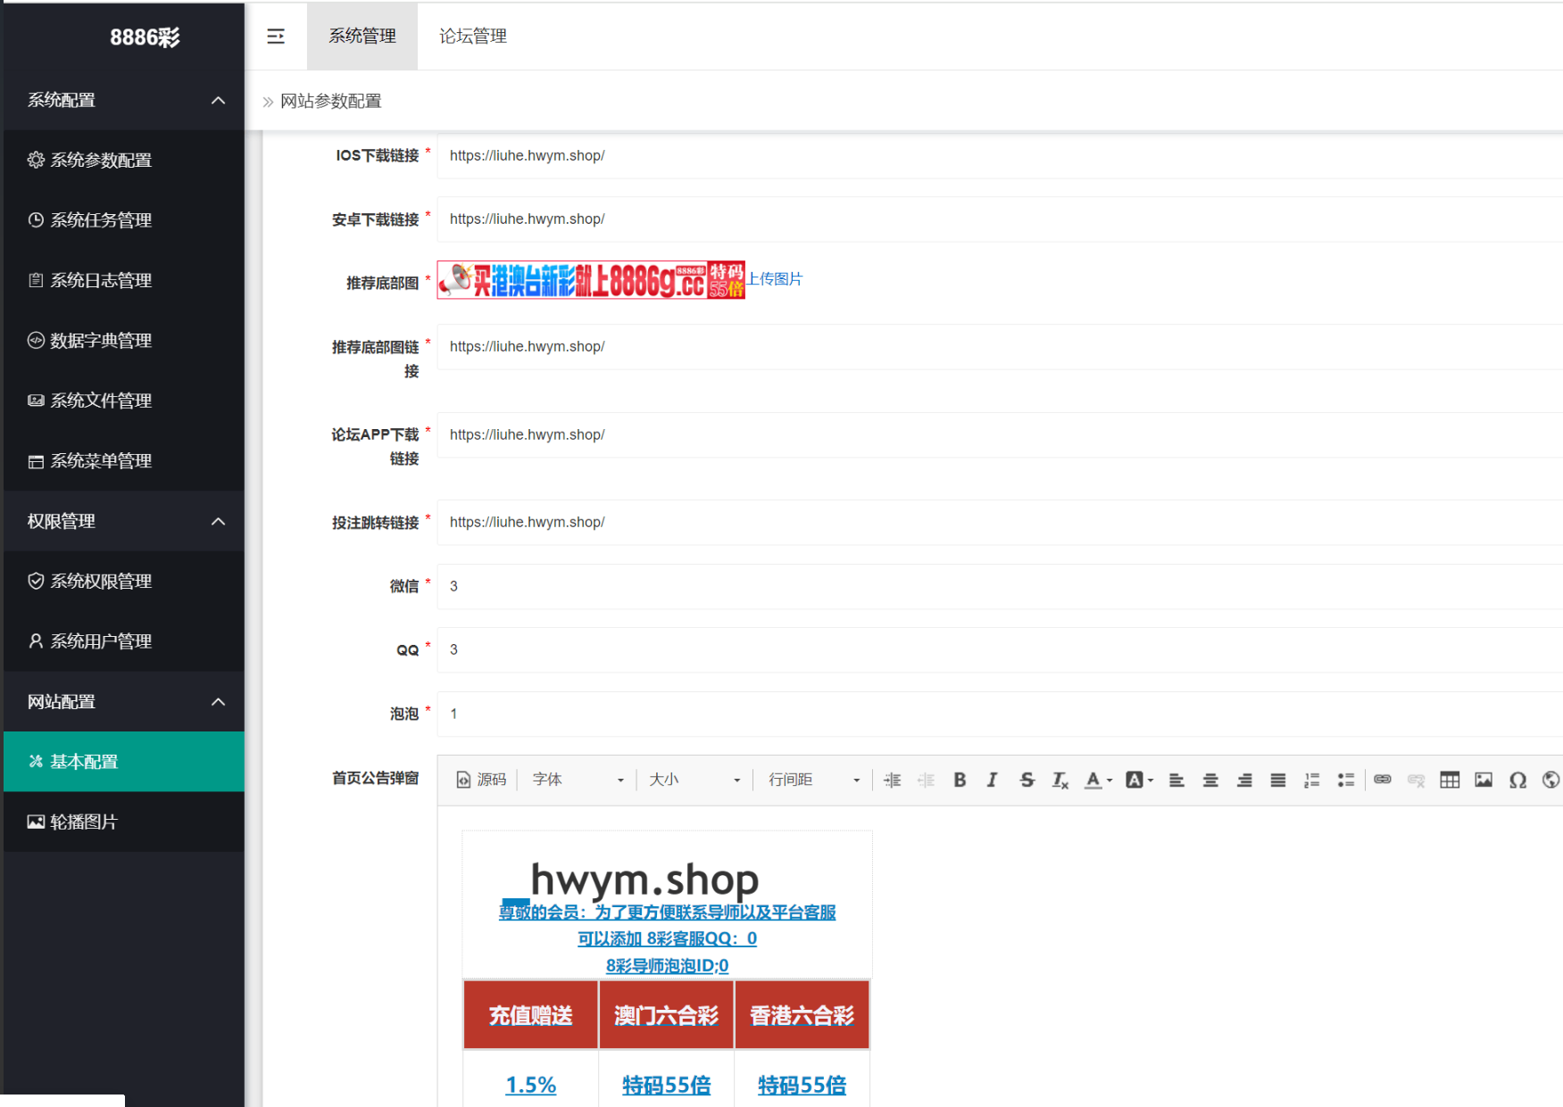This screenshot has width=1563, height=1107.
Task: Open 系统用户管理 in the sidebar
Action: (101, 641)
